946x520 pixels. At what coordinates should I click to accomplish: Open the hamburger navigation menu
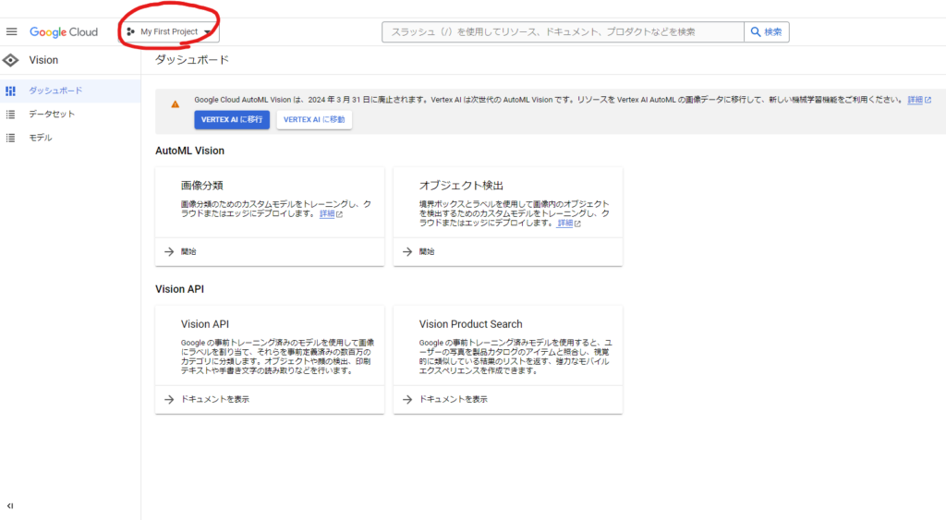coord(11,31)
